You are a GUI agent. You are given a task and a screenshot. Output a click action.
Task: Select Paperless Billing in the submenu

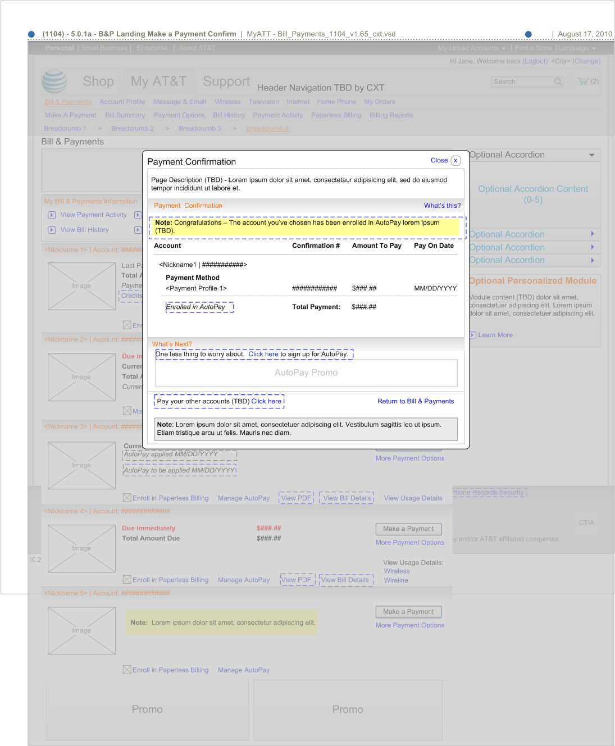[336, 115]
